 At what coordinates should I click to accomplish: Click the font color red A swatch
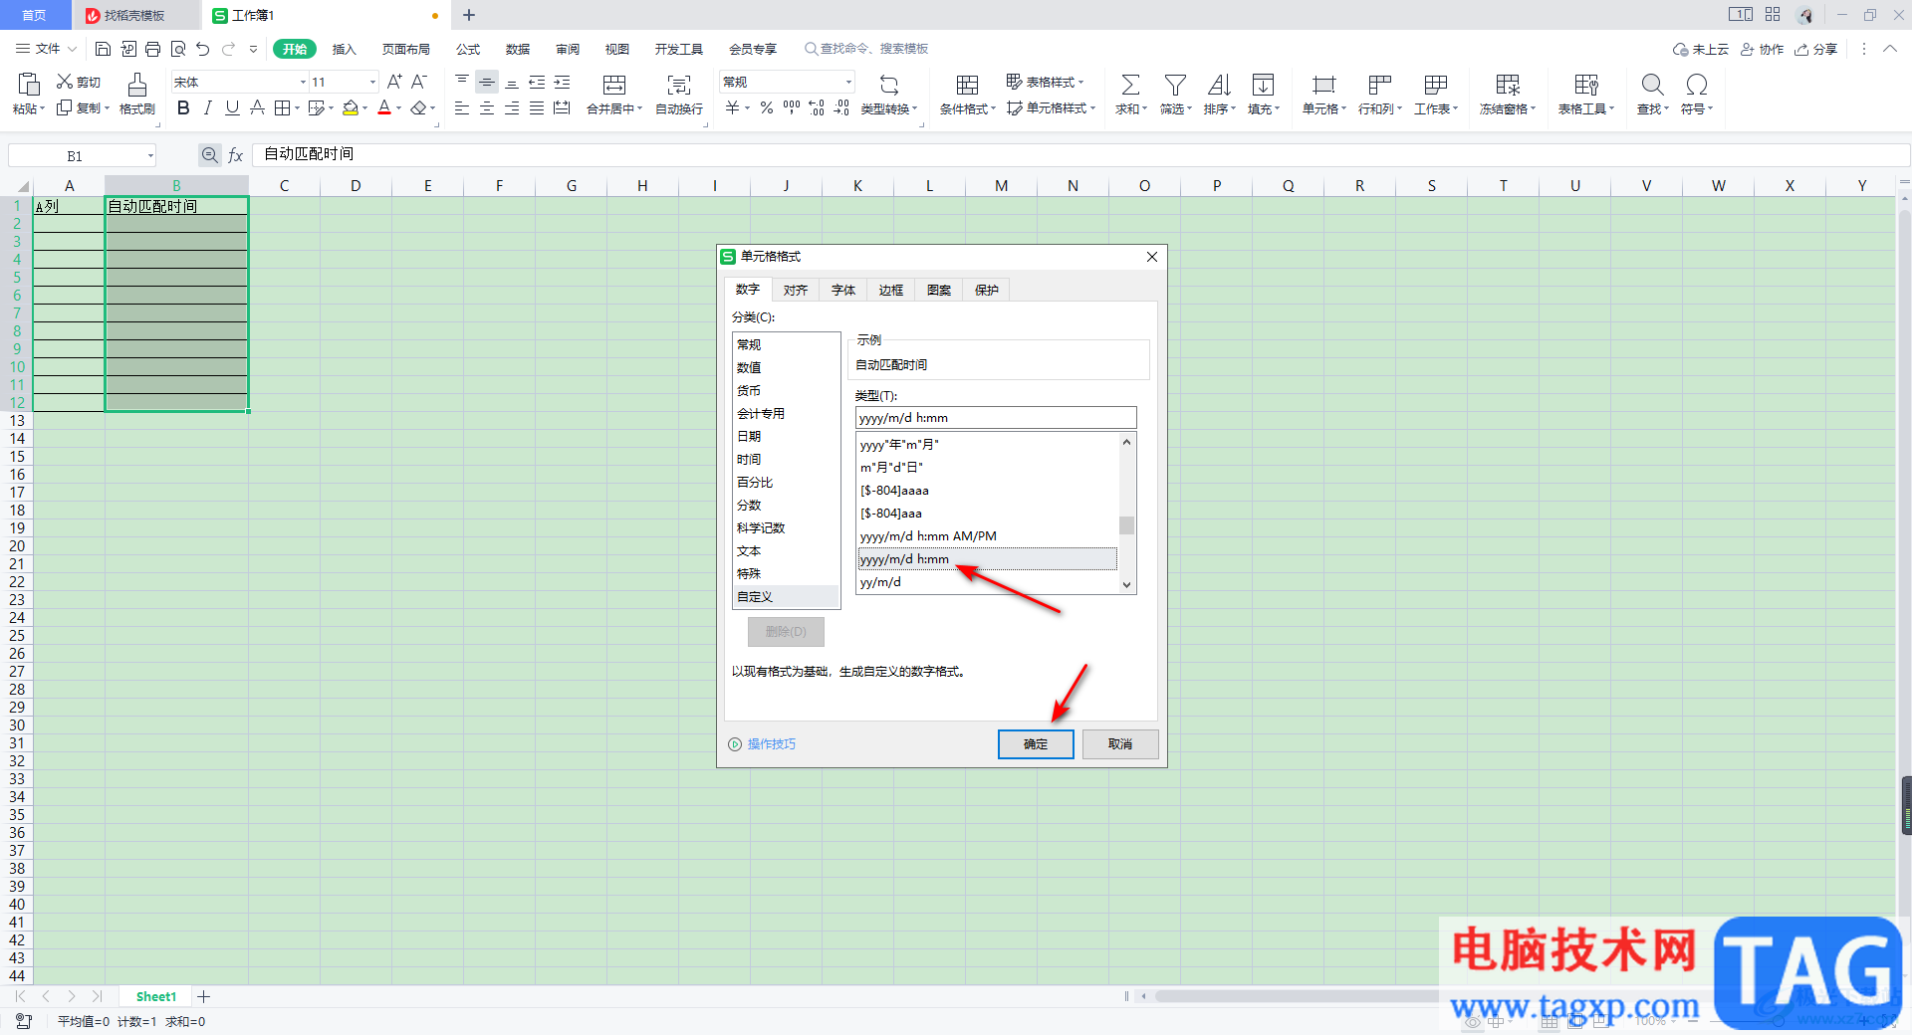point(384,107)
